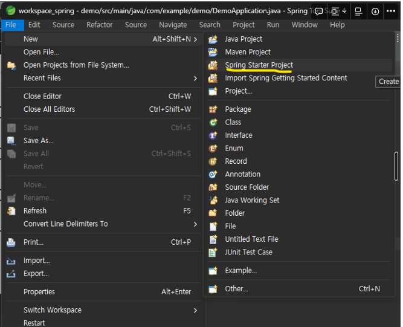This screenshot has height=327, width=403.
Task: Click the three vertical dots beside Java Project
Action: coord(398,39)
